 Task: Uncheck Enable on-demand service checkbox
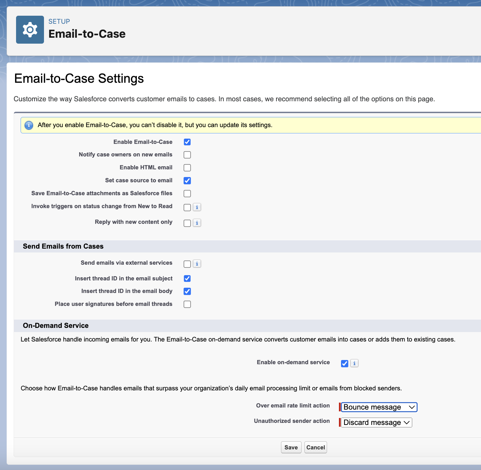(x=345, y=363)
